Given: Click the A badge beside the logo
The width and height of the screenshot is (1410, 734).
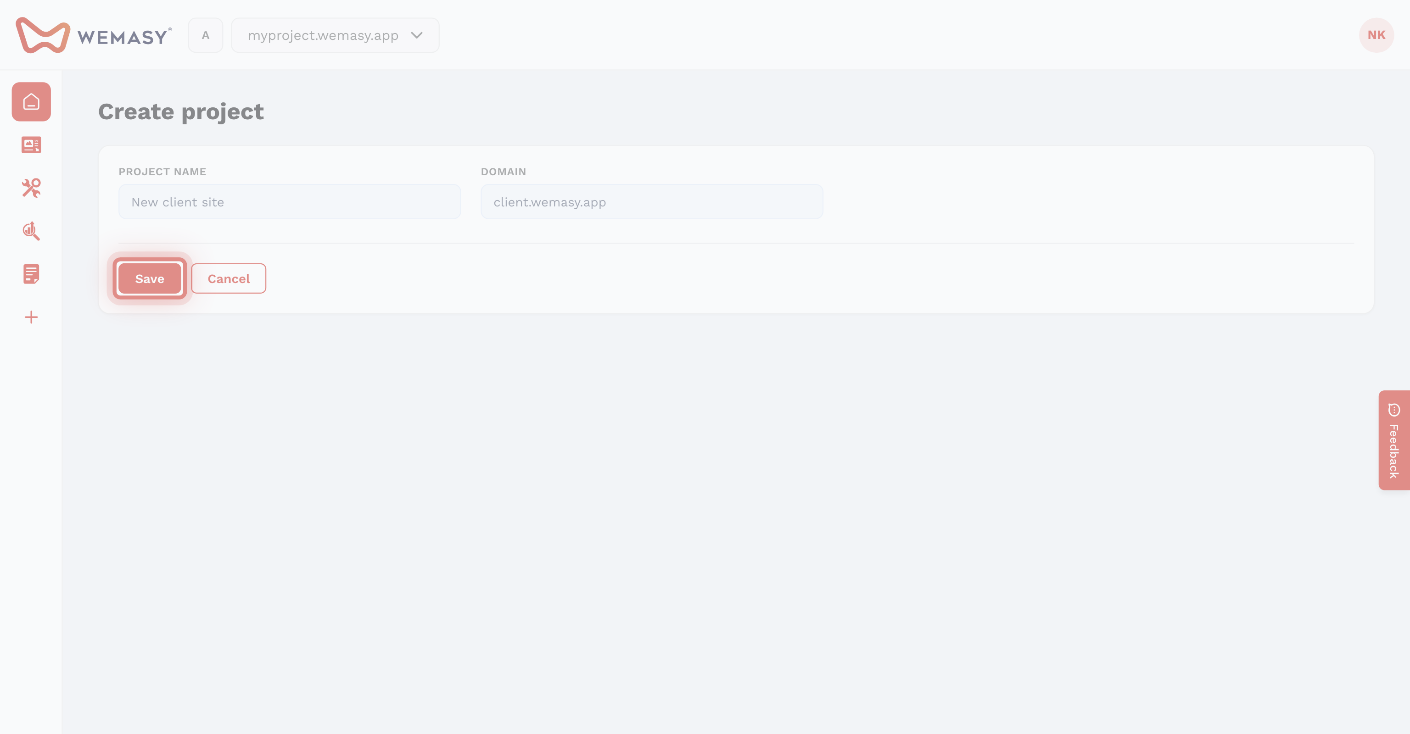Looking at the screenshot, I should click(x=205, y=35).
